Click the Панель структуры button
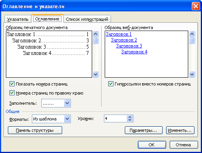Viewport: 202px width, 153px height. click(x=35, y=130)
